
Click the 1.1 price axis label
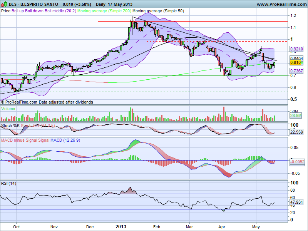(x=293, y=27)
